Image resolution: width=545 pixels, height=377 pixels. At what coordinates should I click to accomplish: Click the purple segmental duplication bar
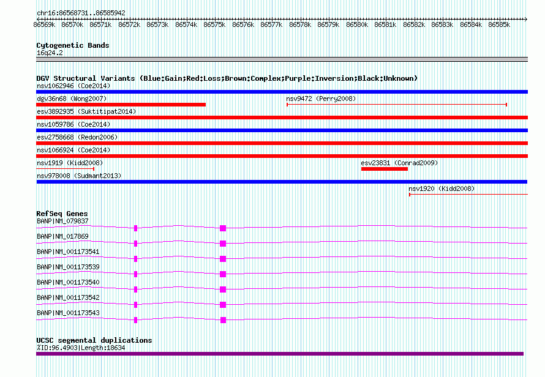[280, 354]
